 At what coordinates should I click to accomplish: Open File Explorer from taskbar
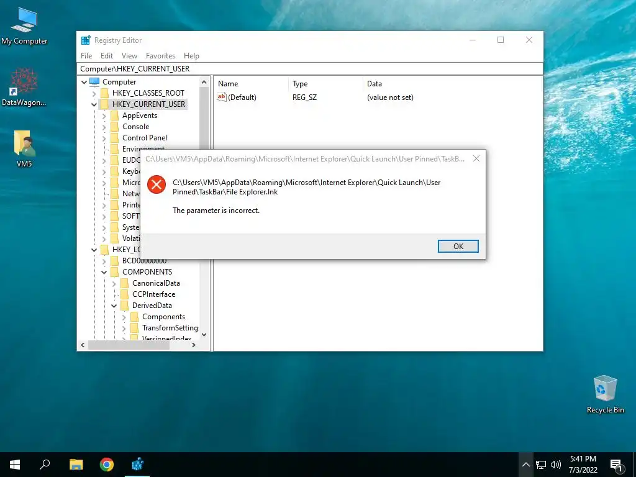tap(76, 465)
